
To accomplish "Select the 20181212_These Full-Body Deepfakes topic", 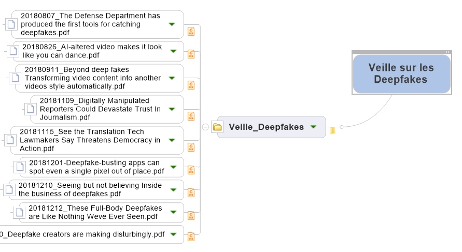I will pos(101,212).
